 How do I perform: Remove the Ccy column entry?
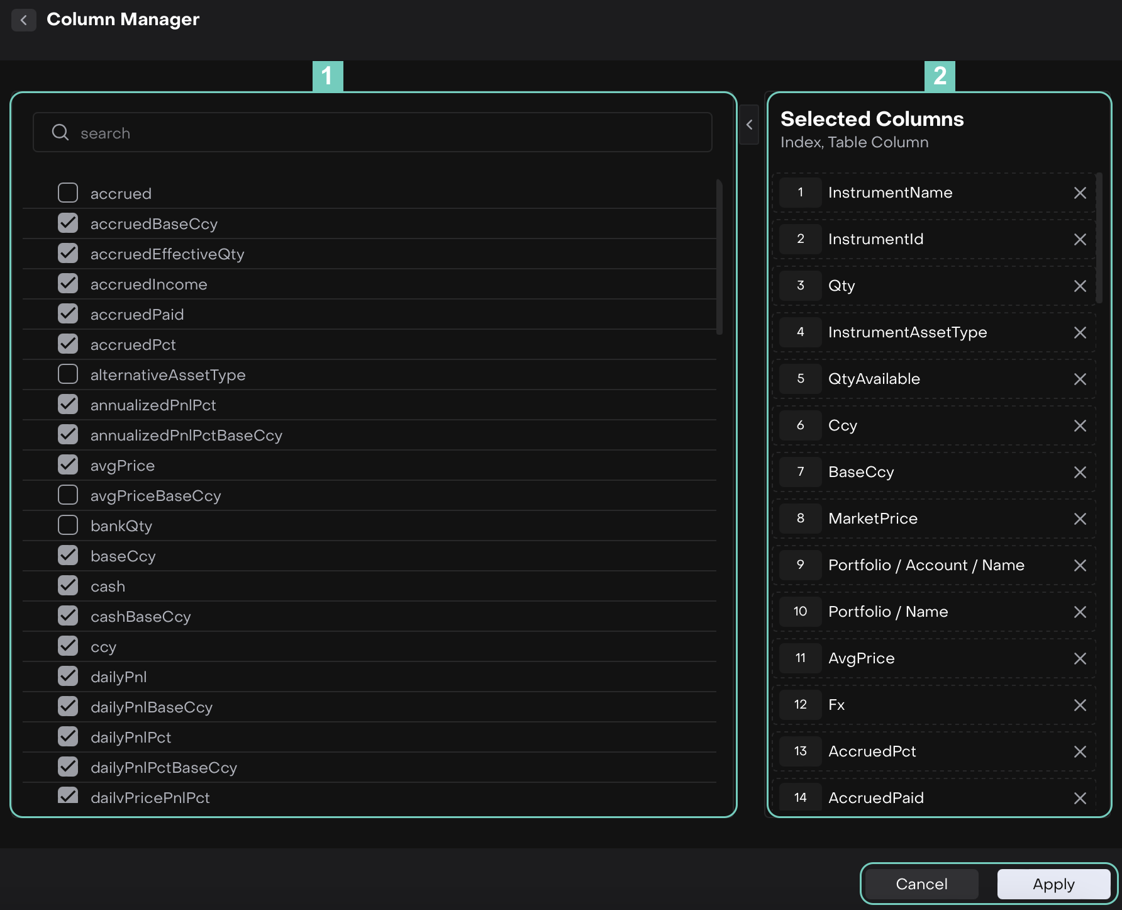[1080, 426]
